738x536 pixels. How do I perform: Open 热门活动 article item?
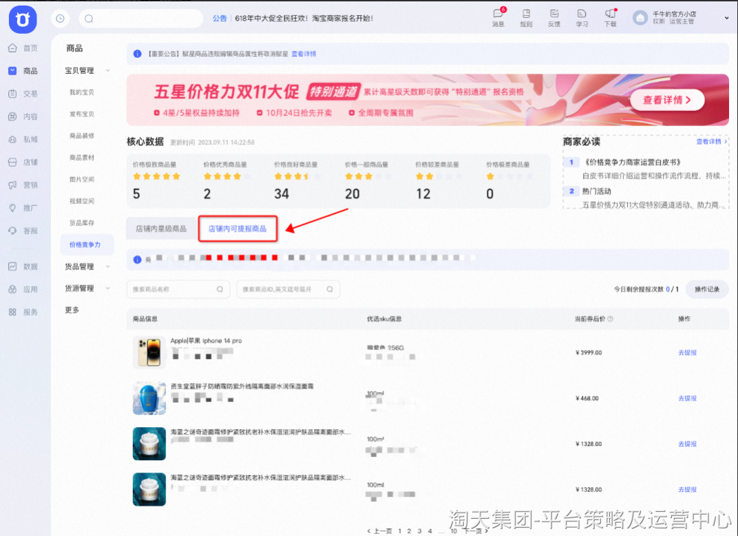pyautogui.click(x=596, y=192)
